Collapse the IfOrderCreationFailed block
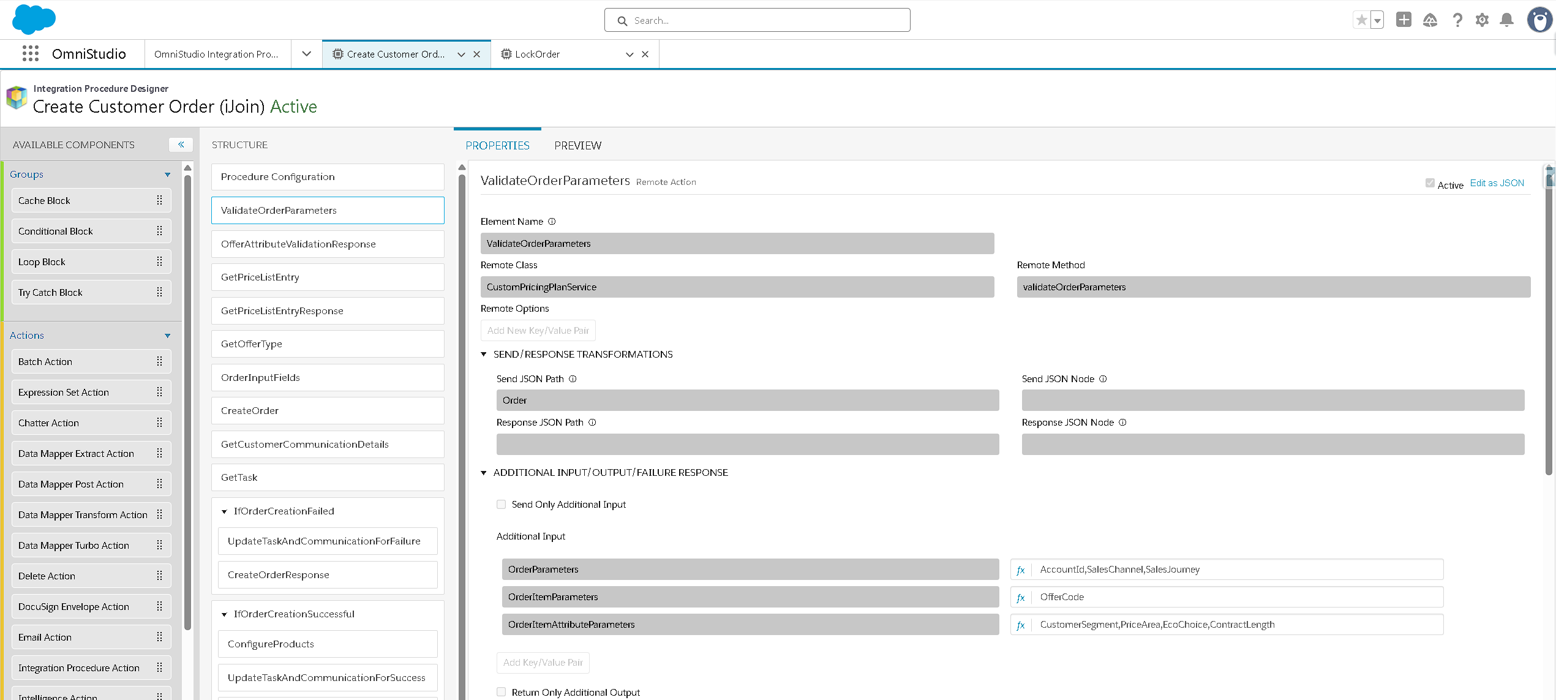 (225, 511)
